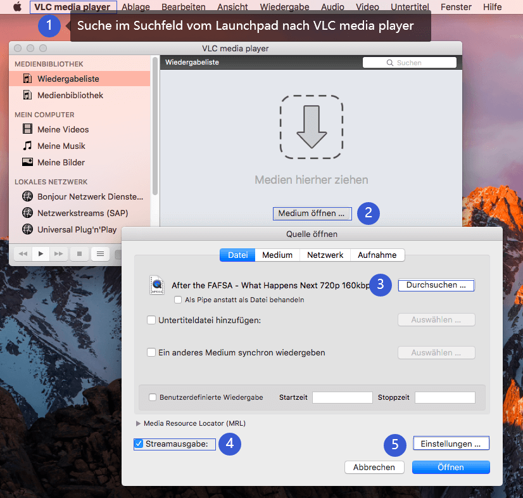Click the magnifier icon in search field
Image resolution: width=523 pixels, height=498 pixels.
pyautogui.click(x=389, y=63)
